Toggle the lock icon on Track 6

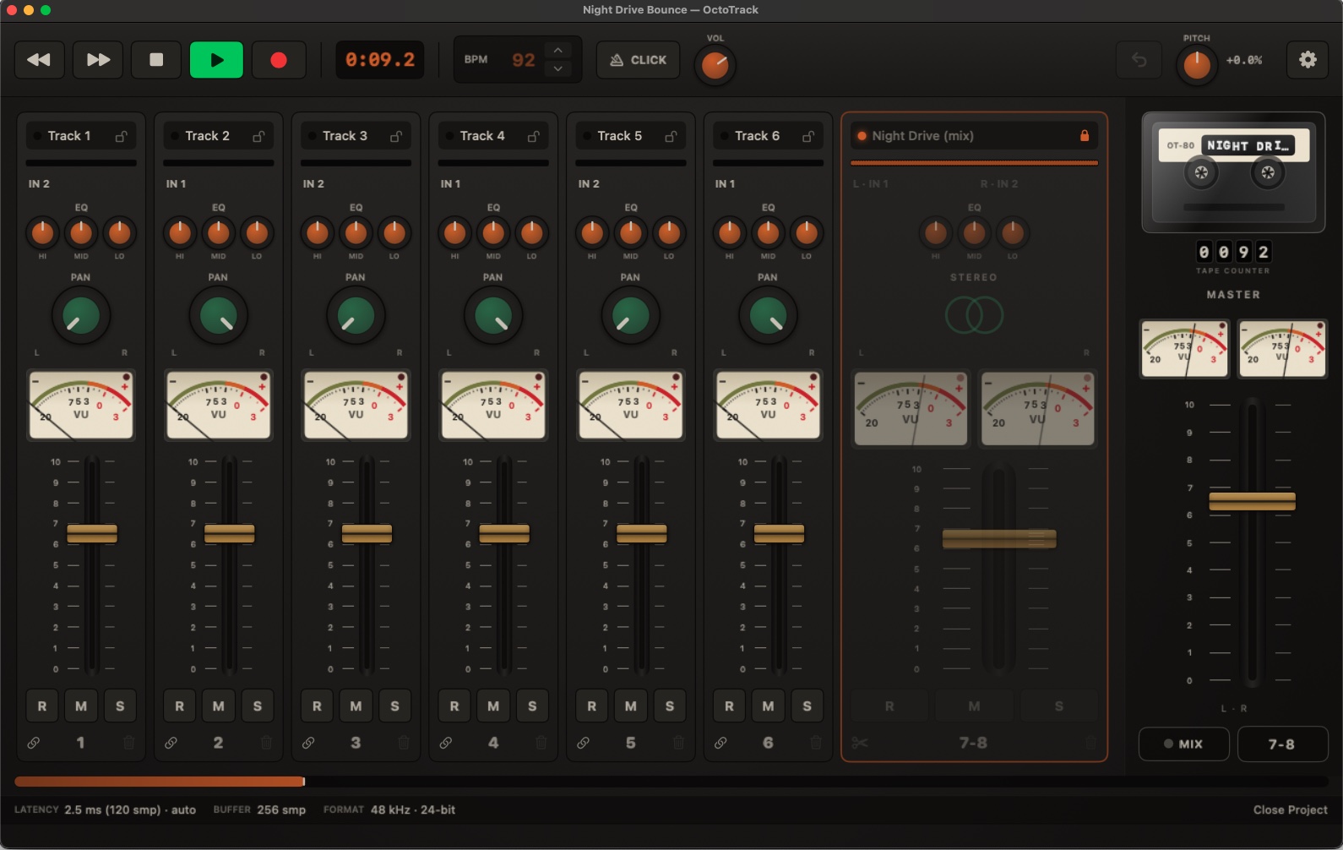808,136
